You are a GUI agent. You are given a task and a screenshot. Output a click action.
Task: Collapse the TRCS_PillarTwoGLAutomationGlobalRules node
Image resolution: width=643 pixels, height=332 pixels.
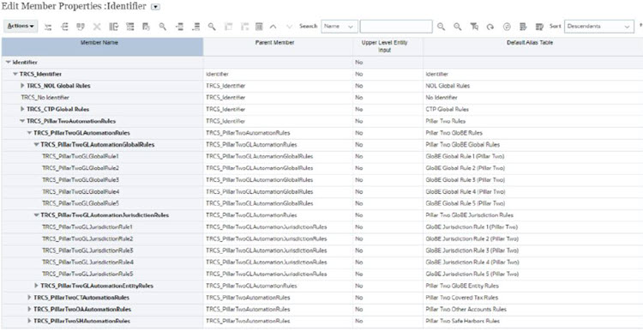(x=37, y=144)
